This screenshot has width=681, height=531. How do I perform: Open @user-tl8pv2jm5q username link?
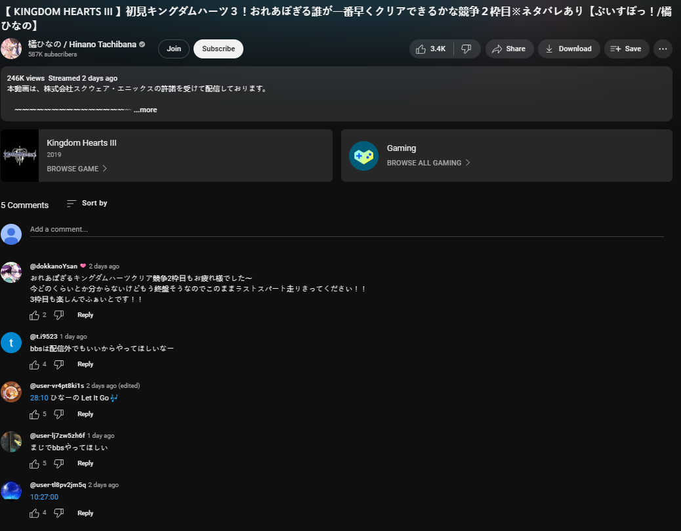(x=58, y=484)
